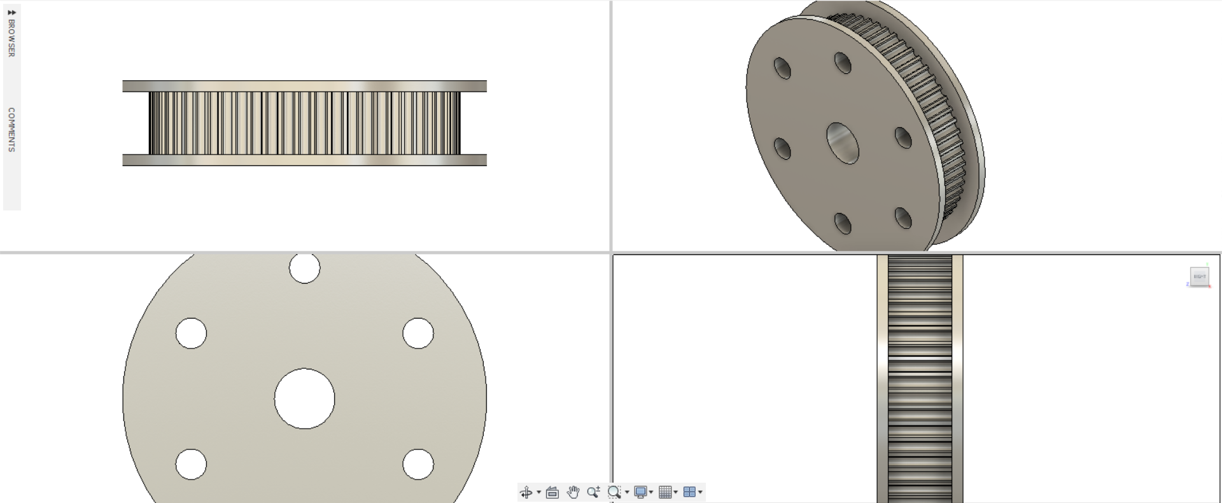This screenshot has width=1222, height=503.
Task: Click the RIGHT face of the ViewCube
Action: (1199, 277)
